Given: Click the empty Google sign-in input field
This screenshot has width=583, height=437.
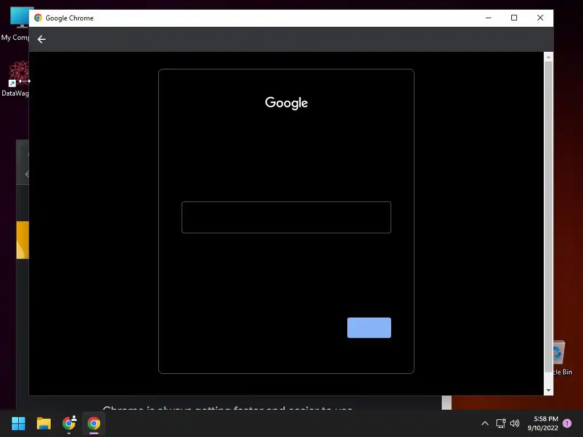Looking at the screenshot, I should pos(286,217).
